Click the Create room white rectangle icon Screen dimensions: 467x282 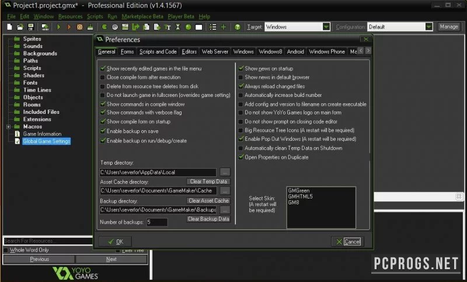coord(198,27)
